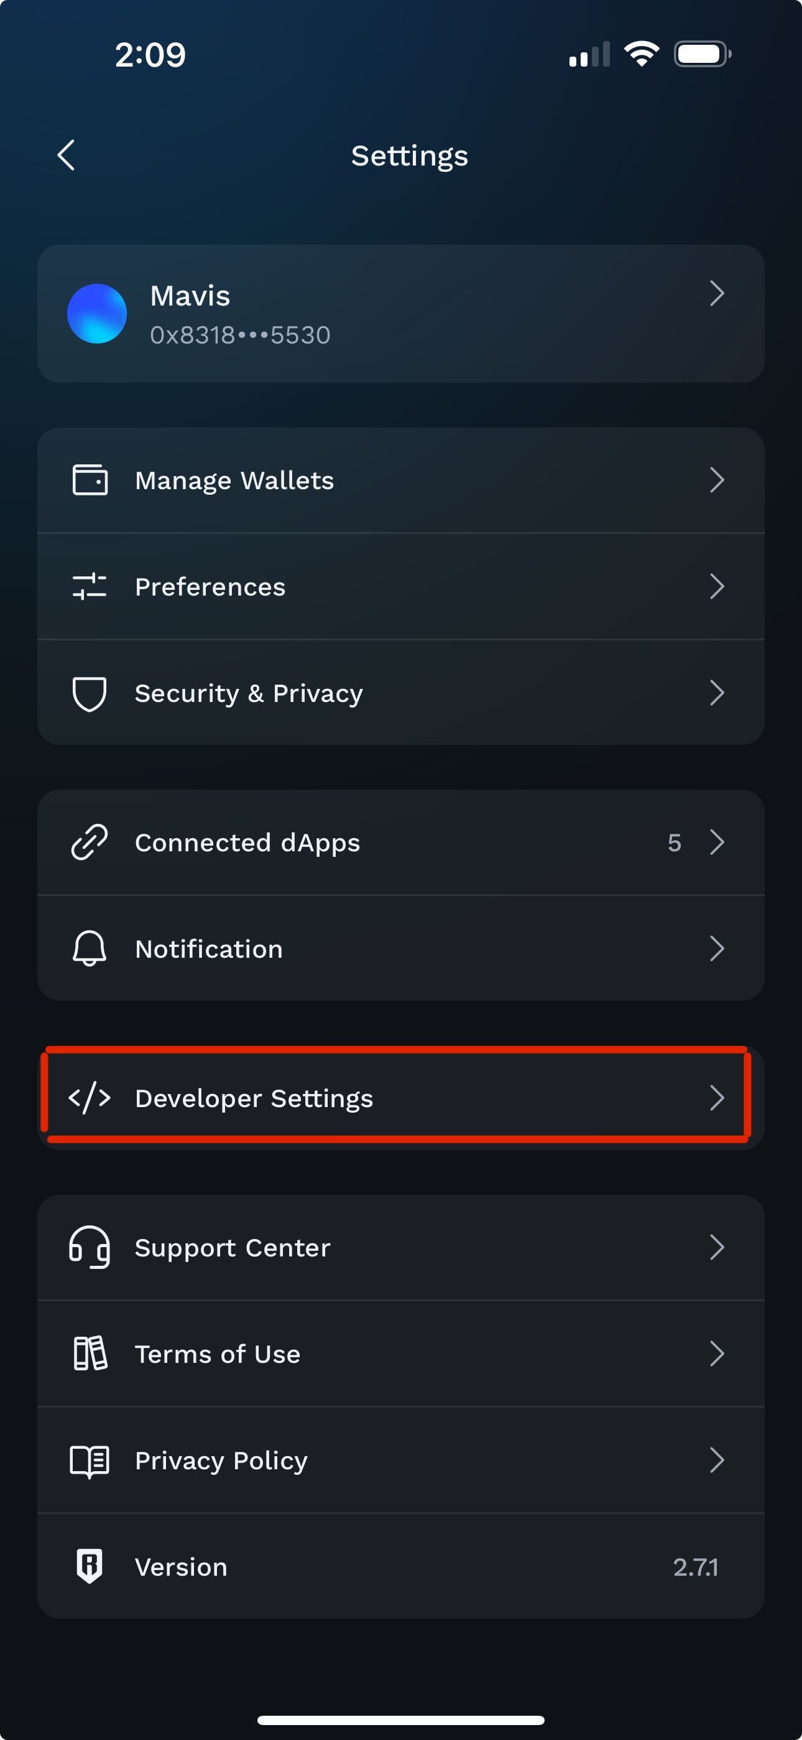Image resolution: width=802 pixels, height=1740 pixels.
Task: Tap the wallet icon beside Manage Wallets
Action: click(90, 480)
